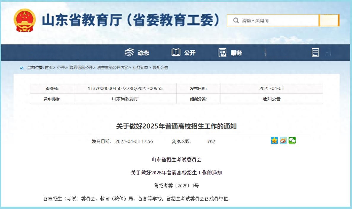
Task: Click the 通知公告 category cell
Action: (272, 99)
